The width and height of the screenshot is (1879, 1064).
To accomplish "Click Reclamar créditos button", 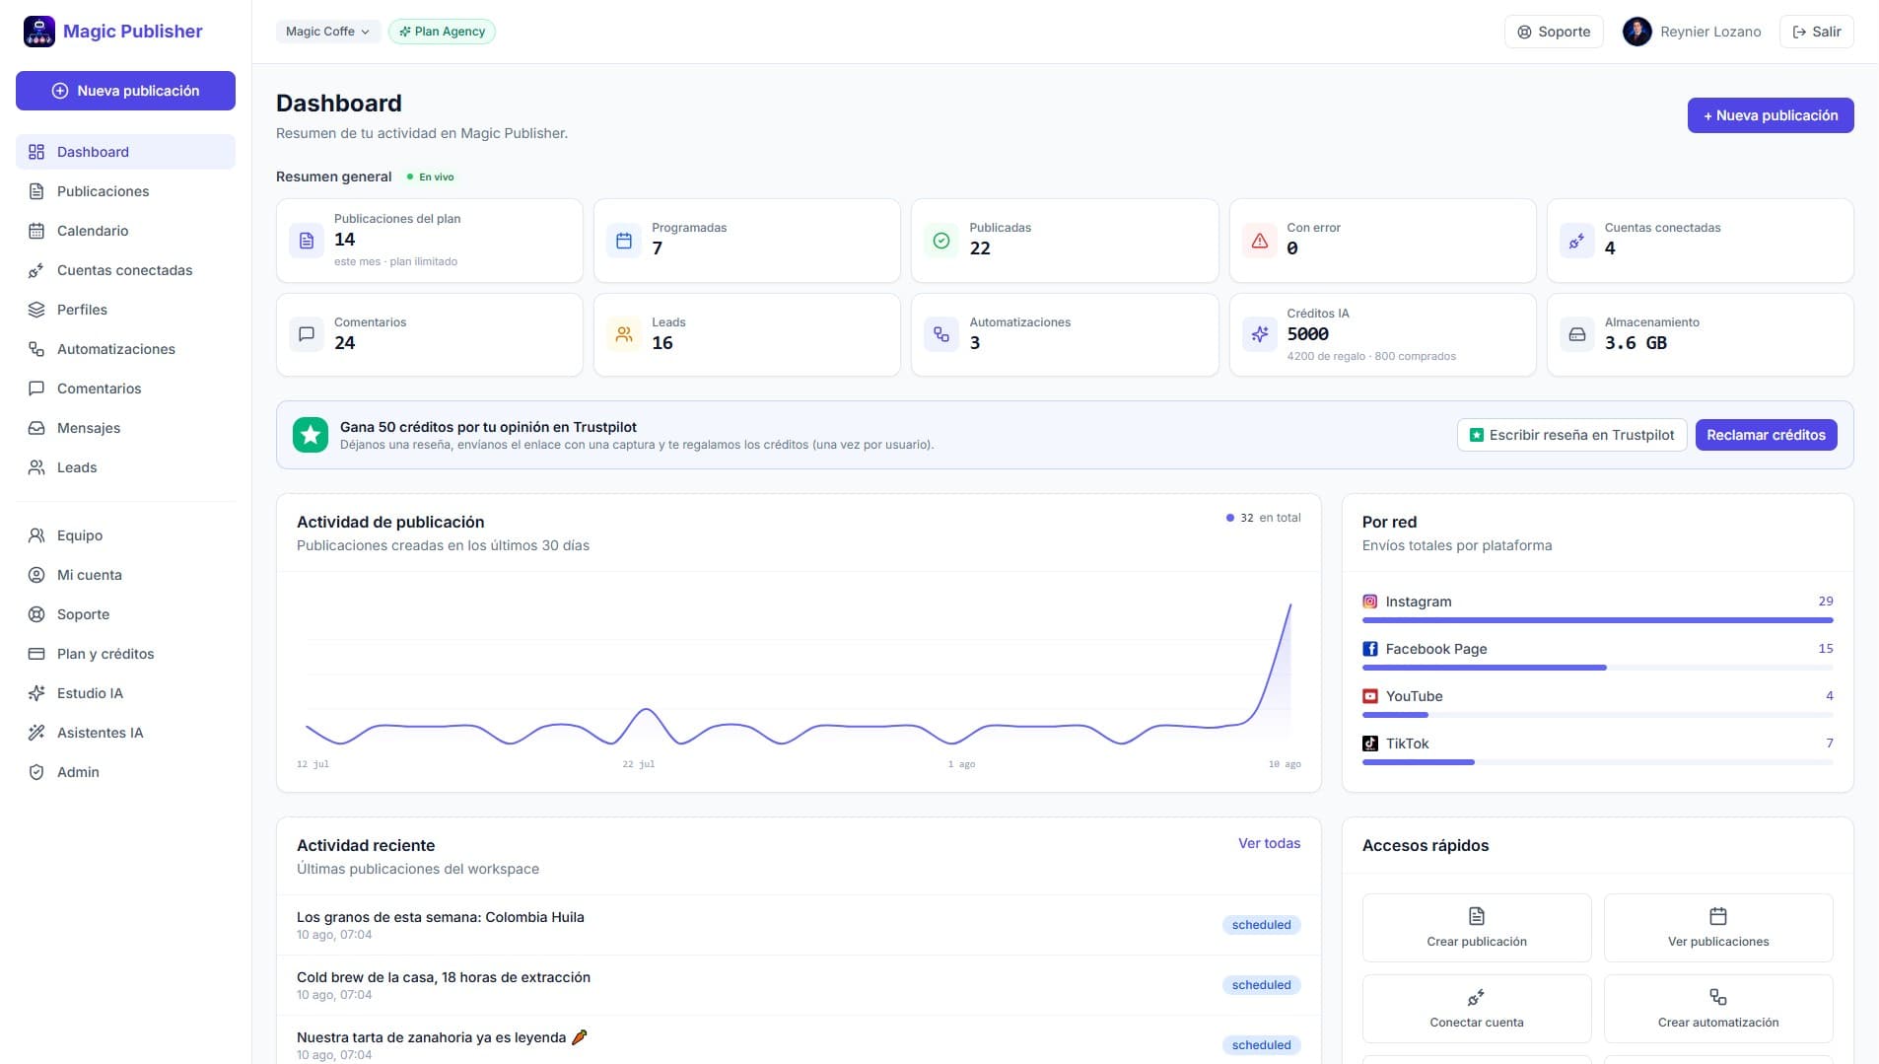I will pos(1766,435).
